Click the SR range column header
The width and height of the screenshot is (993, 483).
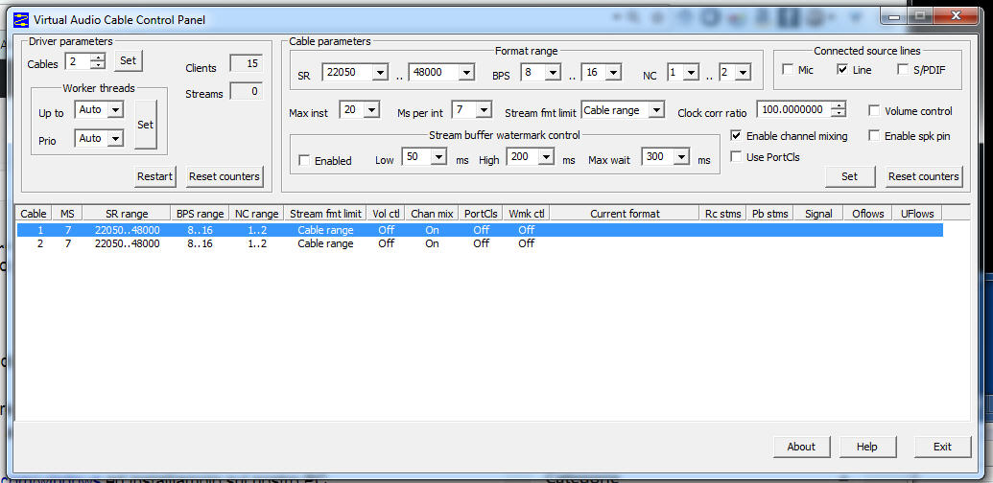click(127, 214)
